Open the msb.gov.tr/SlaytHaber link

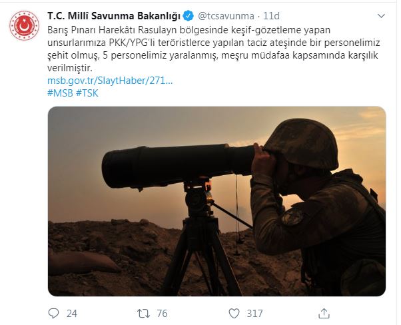pyautogui.click(x=110, y=81)
